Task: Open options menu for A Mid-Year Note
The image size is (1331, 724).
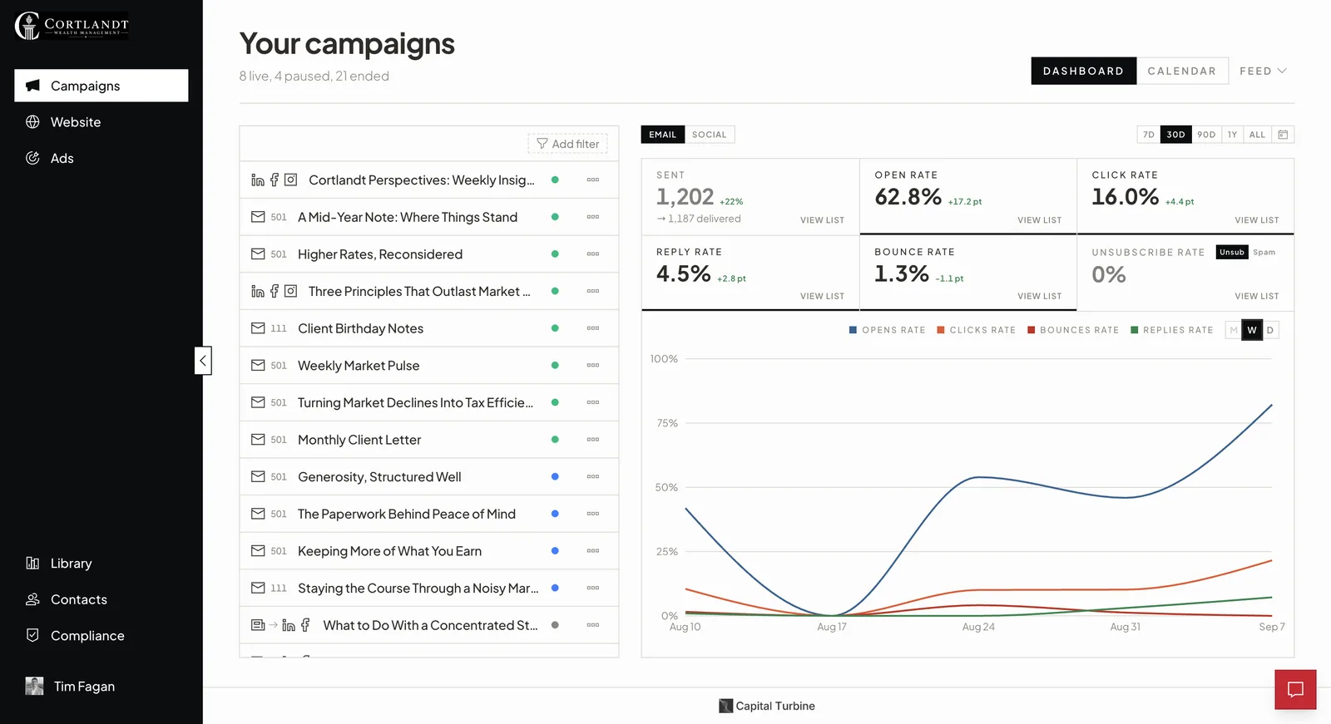Action: [x=593, y=217]
